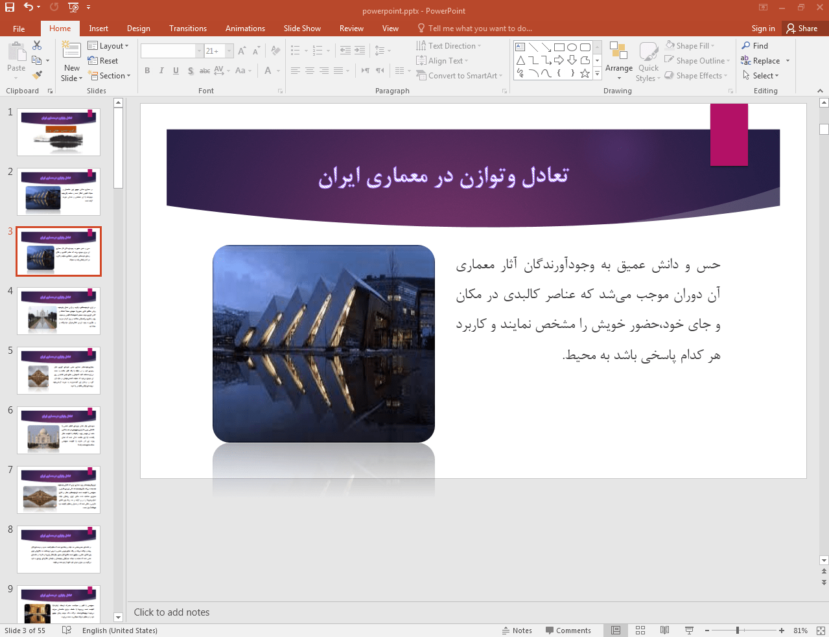829x637 pixels.
Task: Open the Quick Styles gallery
Action: coord(648,62)
